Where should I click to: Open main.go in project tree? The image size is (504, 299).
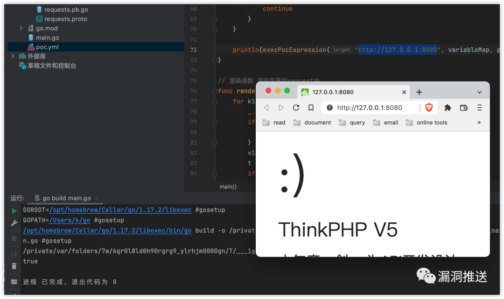click(x=47, y=38)
